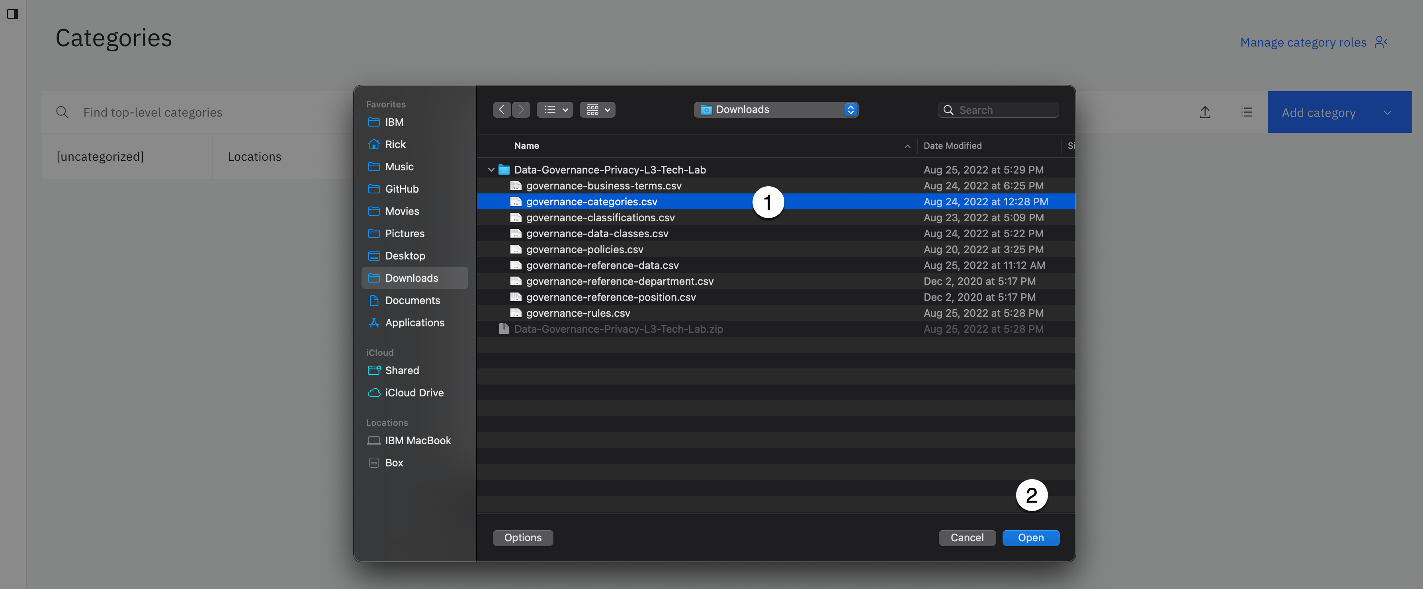
Task: Click the import upload arrow icon
Action: [1205, 113]
